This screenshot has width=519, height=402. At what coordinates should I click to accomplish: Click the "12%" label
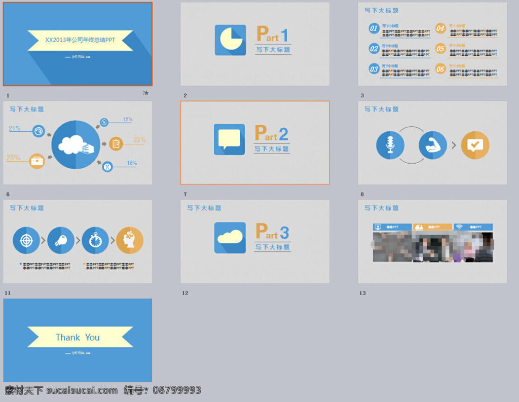click(128, 119)
